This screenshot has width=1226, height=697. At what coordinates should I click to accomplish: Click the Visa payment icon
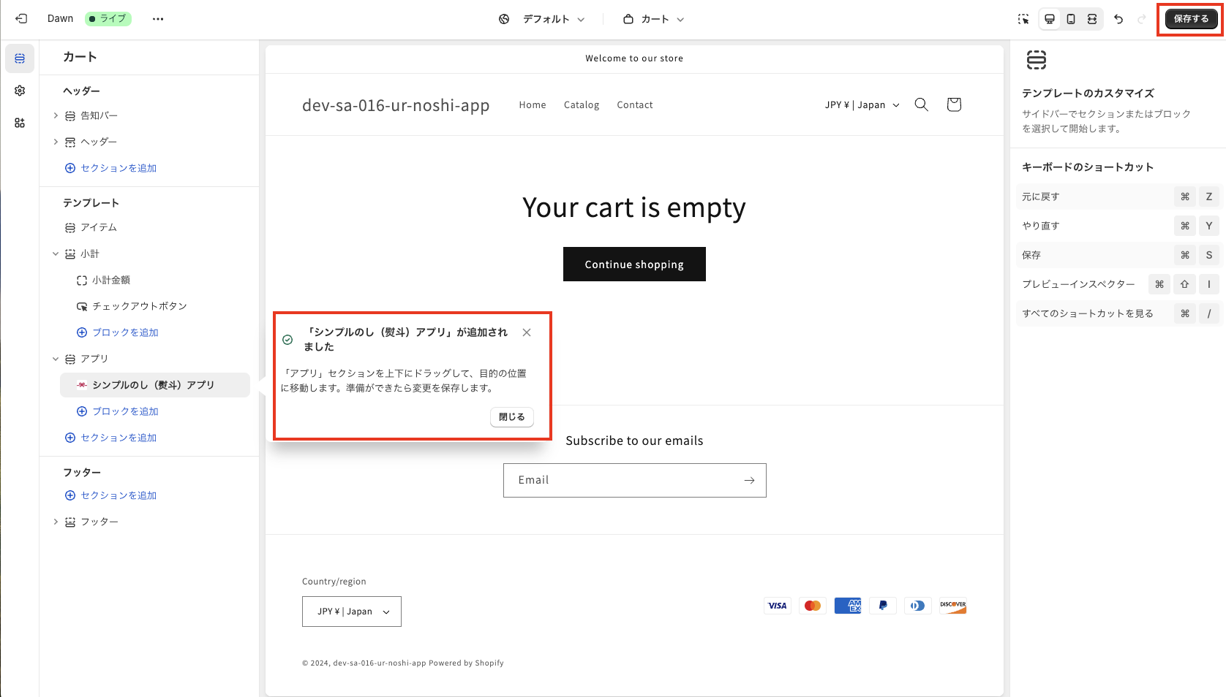[x=778, y=606]
